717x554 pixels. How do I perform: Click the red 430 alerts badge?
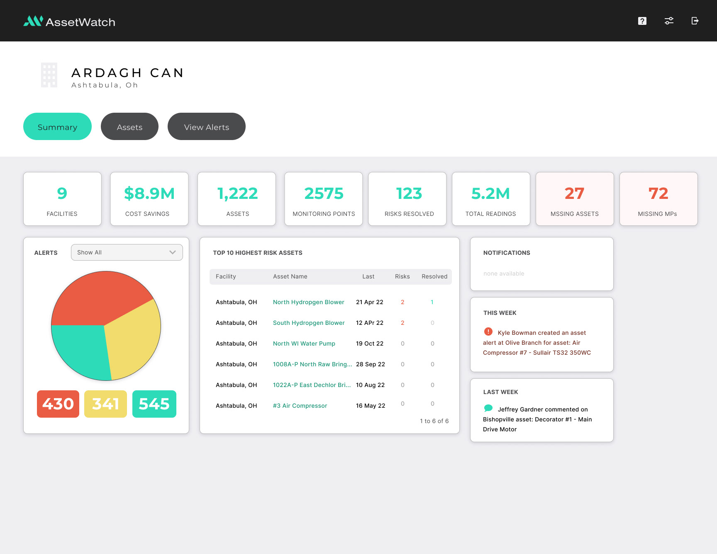[58, 404]
